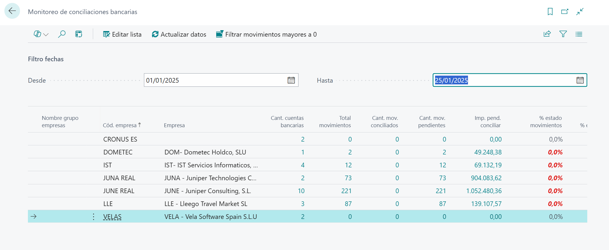Switch list layout view icon
This screenshot has width=609, height=250.
579,34
